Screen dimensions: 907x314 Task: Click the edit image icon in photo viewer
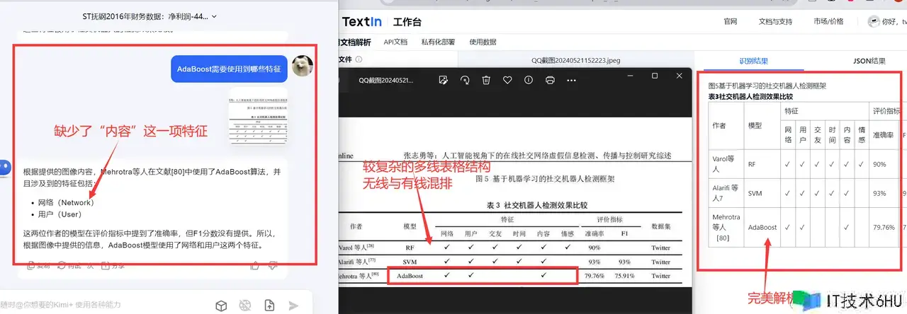tap(444, 81)
